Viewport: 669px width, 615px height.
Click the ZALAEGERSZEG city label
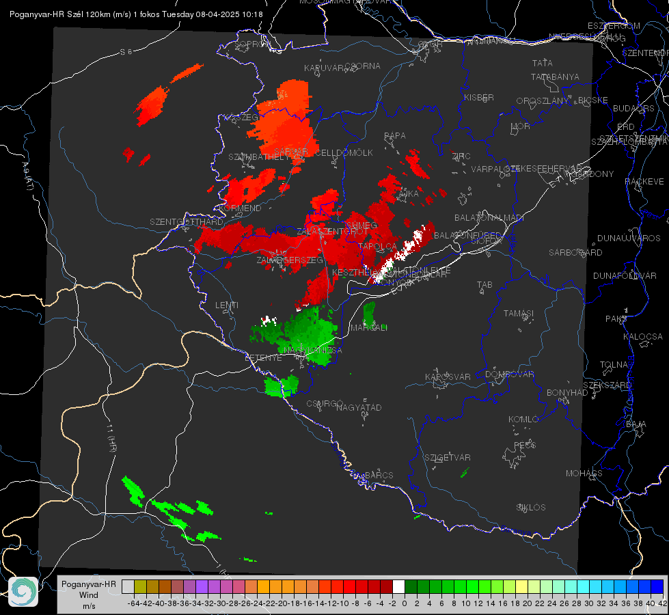coord(290,260)
